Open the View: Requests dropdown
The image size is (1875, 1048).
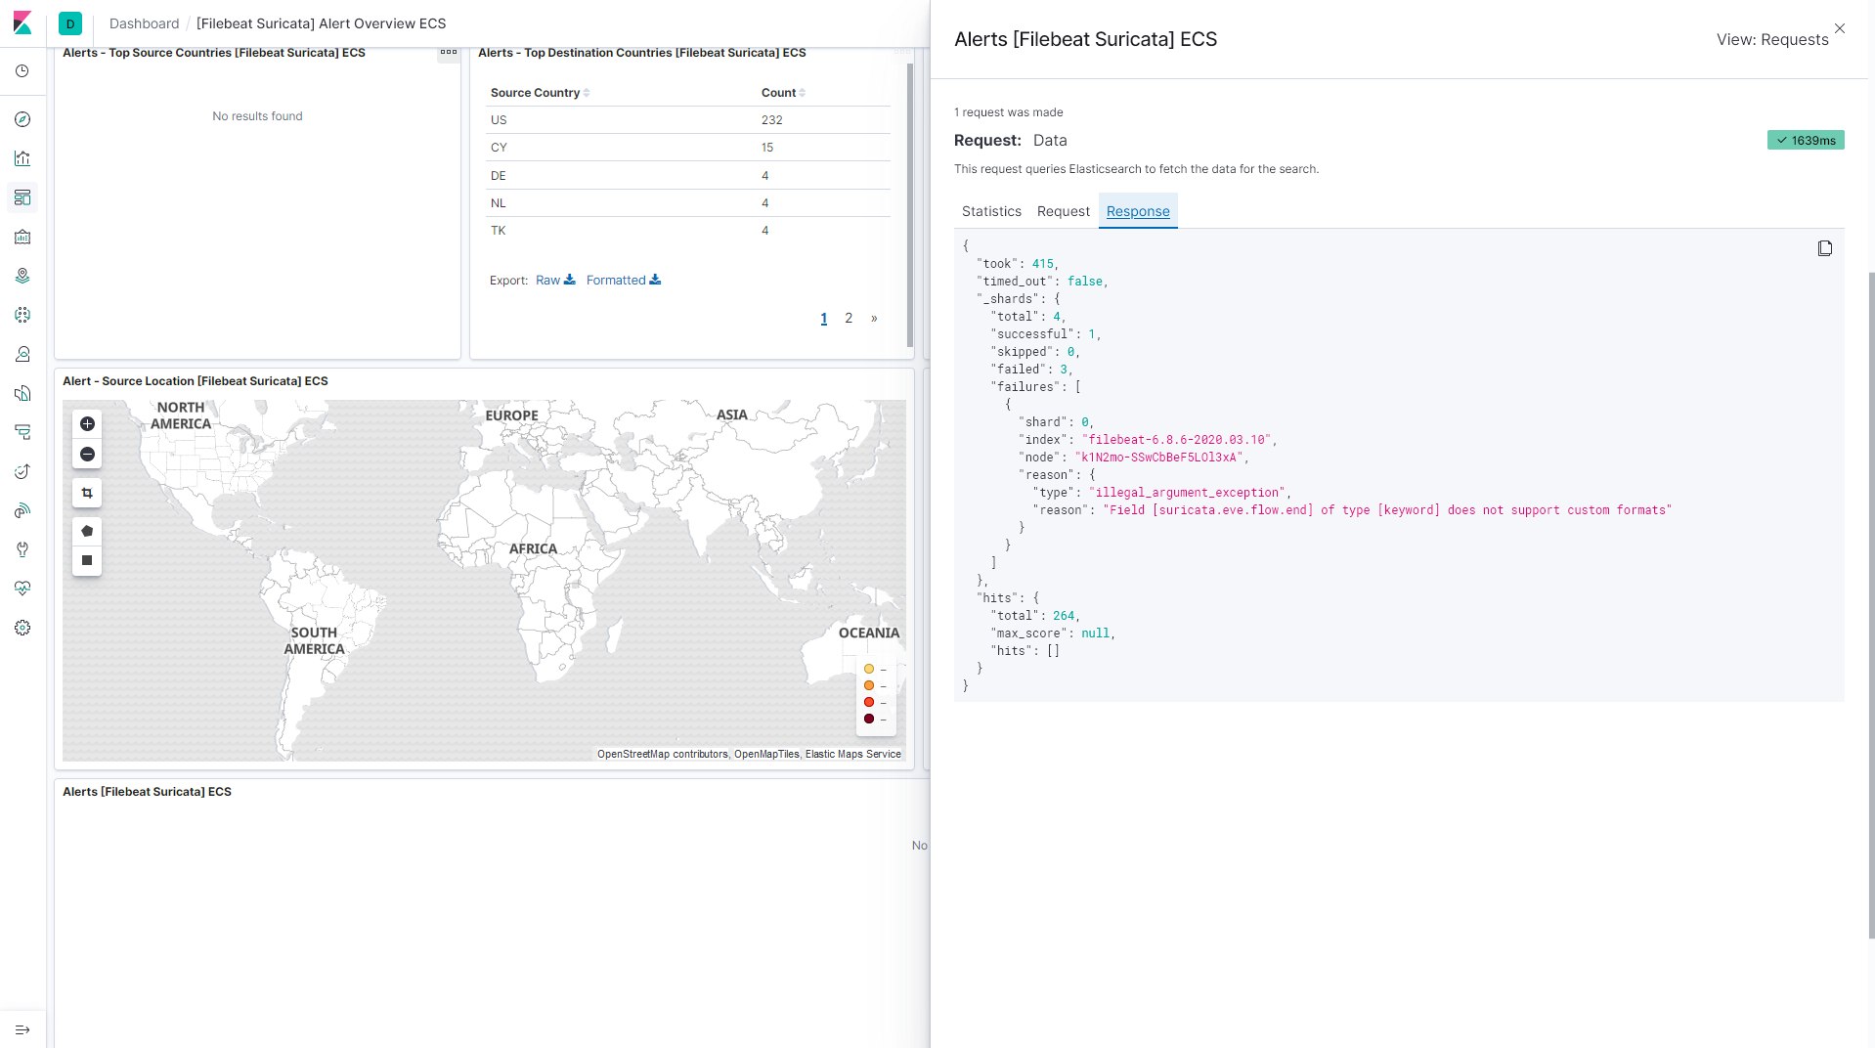[1771, 39]
